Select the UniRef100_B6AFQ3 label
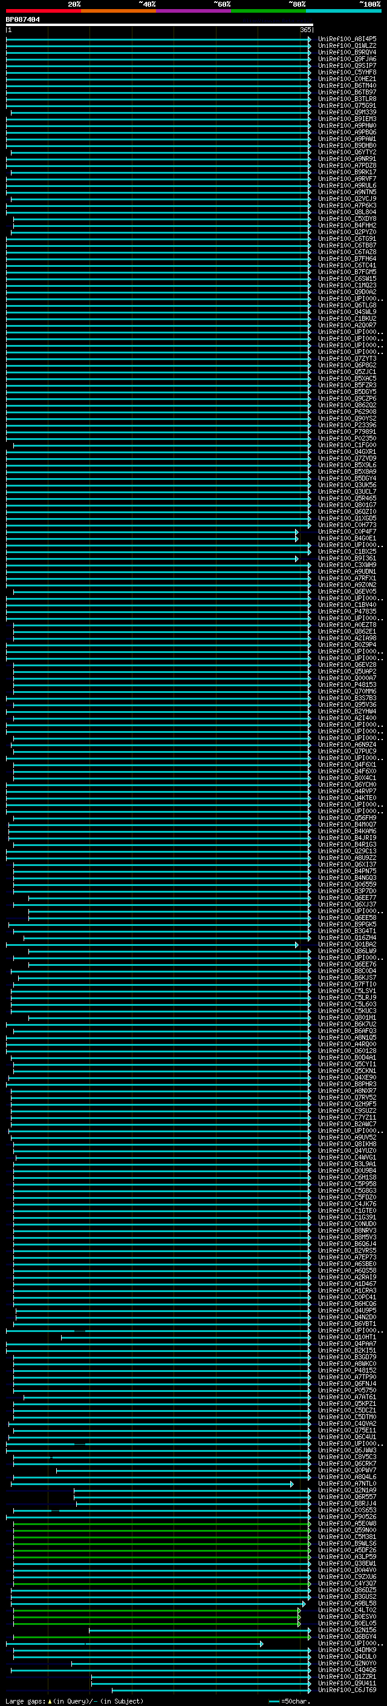 (x=347, y=1031)
